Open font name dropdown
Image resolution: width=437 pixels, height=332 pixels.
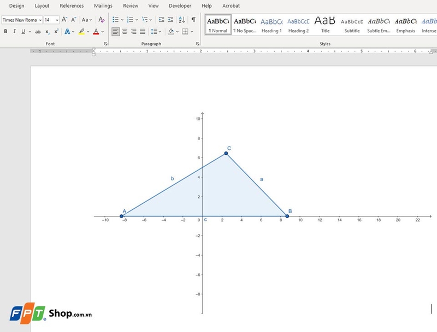40,20
